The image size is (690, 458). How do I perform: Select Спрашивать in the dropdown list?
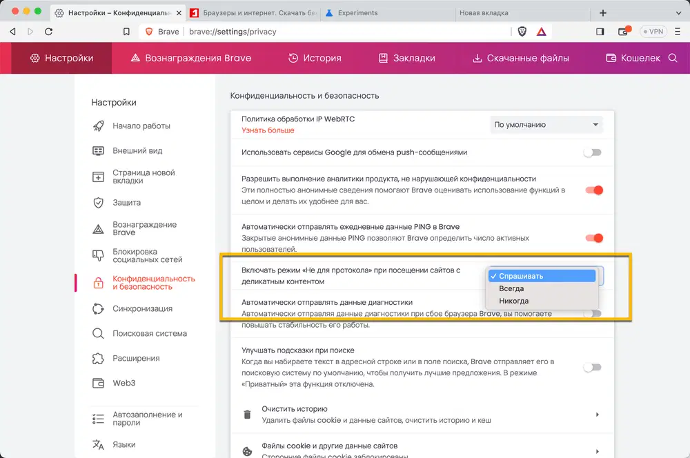[x=542, y=276]
